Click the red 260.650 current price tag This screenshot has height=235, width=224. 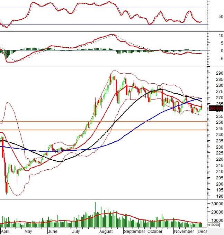pyautogui.click(x=216, y=108)
